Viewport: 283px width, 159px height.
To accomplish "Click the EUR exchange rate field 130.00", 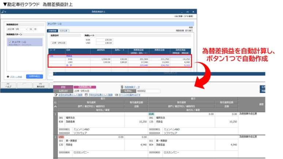I will coord(104,40).
